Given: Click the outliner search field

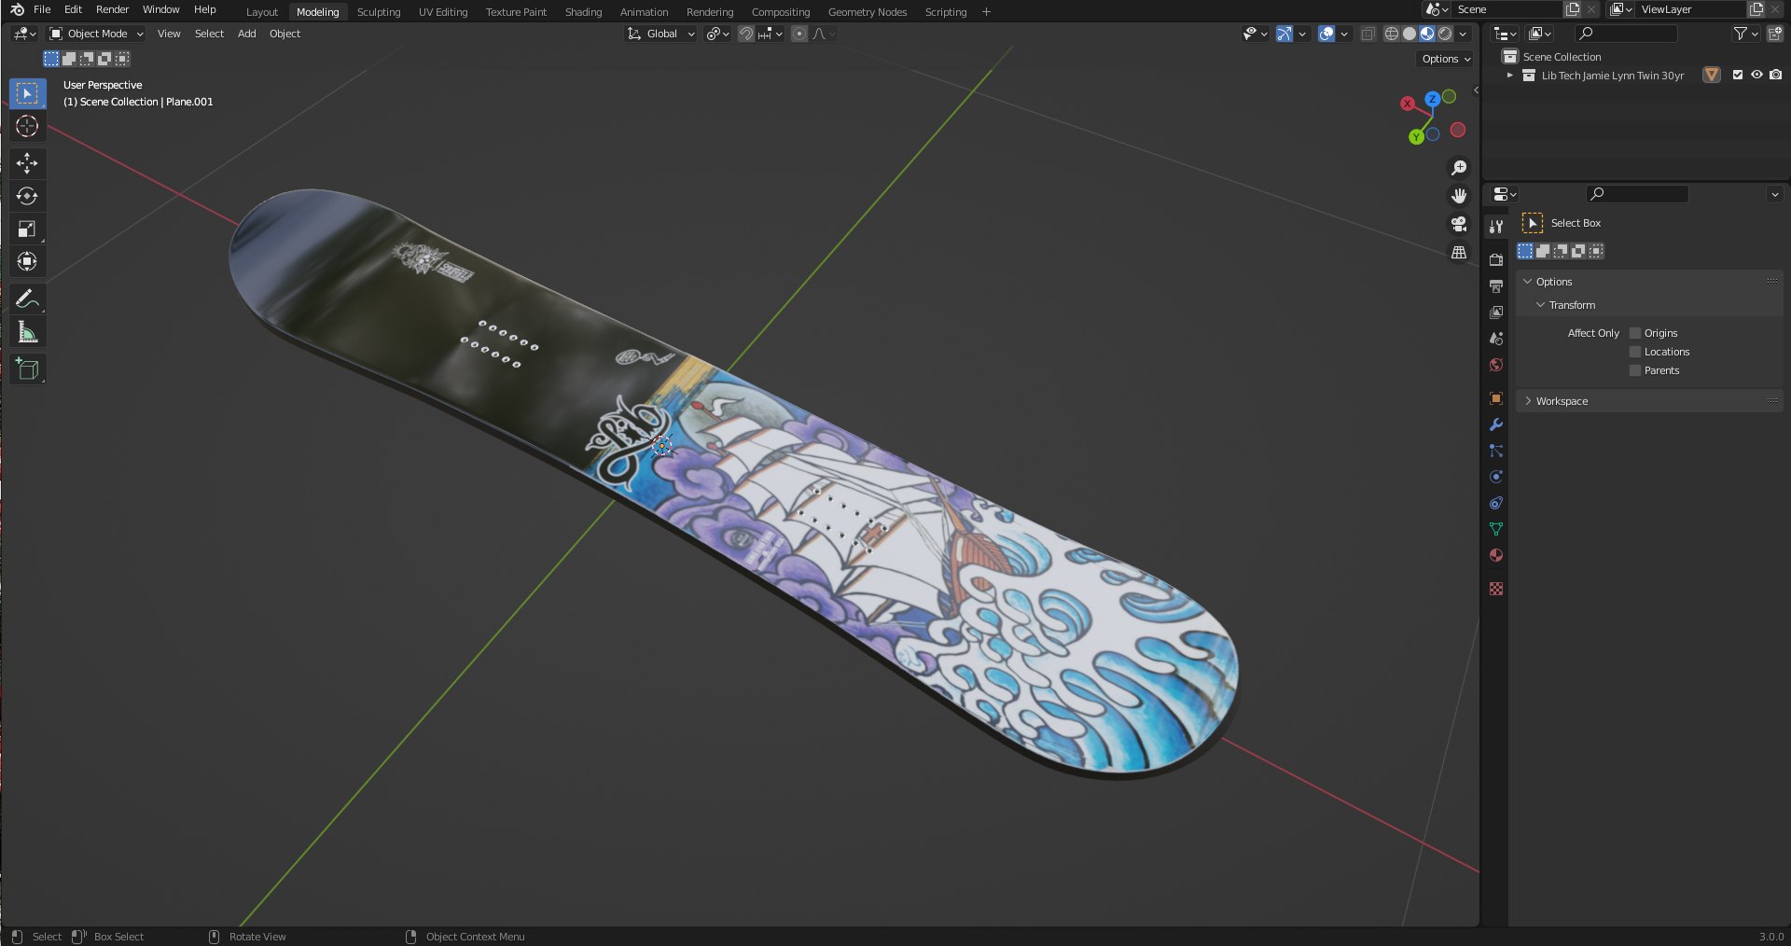Looking at the screenshot, I should click(1626, 34).
